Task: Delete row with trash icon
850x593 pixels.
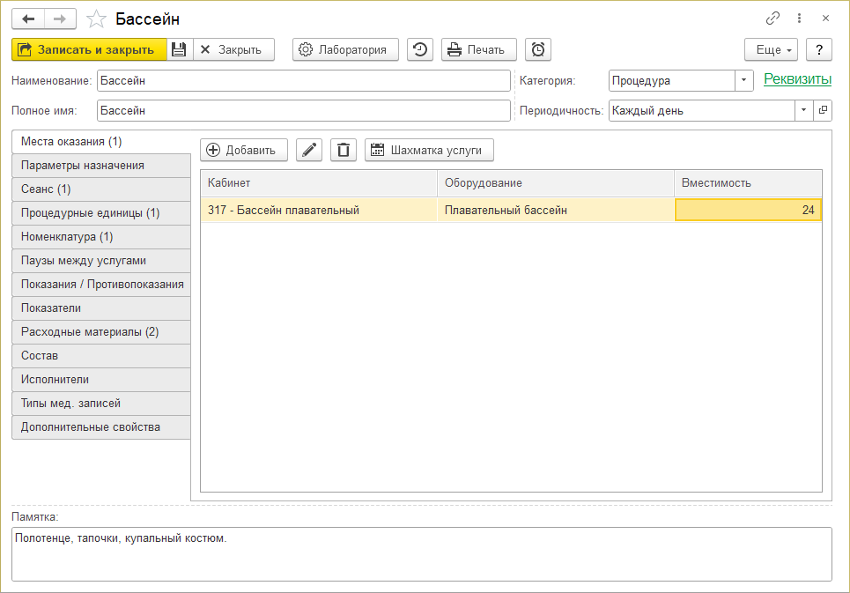Action: tap(344, 150)
